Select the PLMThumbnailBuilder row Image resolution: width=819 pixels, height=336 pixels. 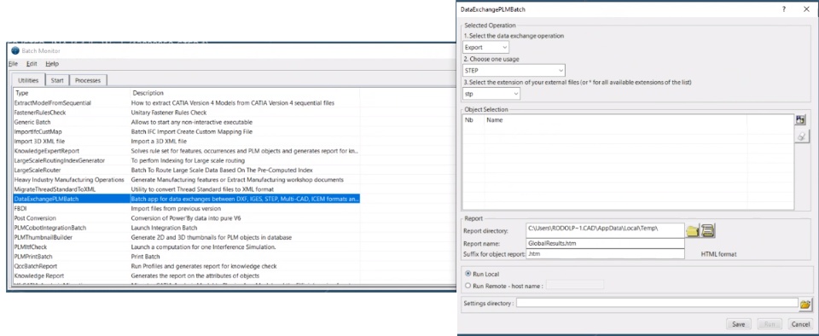tap(187, 237)
